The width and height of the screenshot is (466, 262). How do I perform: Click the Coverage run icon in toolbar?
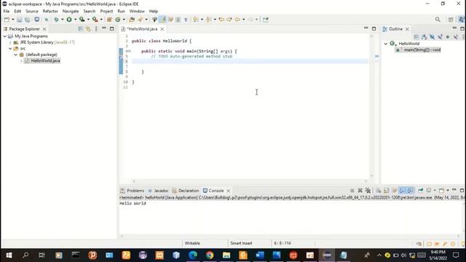[82, 20]
